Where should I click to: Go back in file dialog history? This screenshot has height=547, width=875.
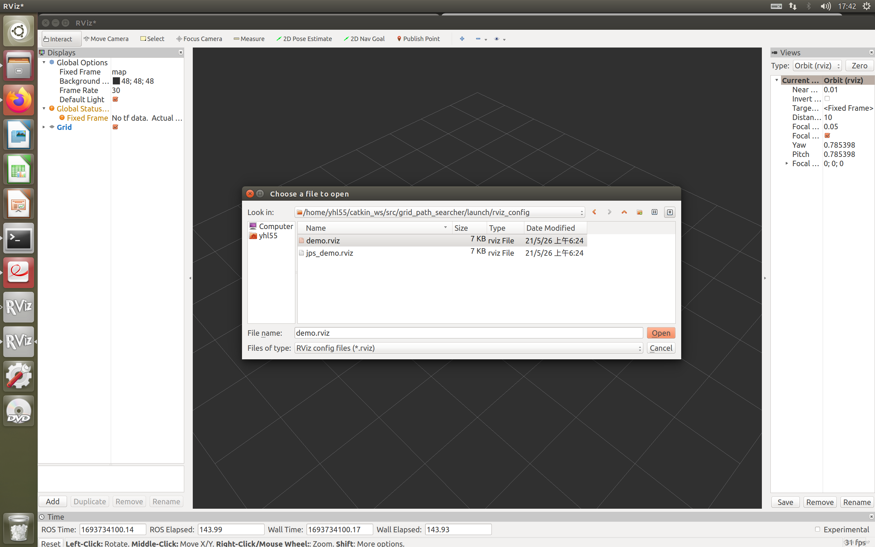(x=594, y=212)
